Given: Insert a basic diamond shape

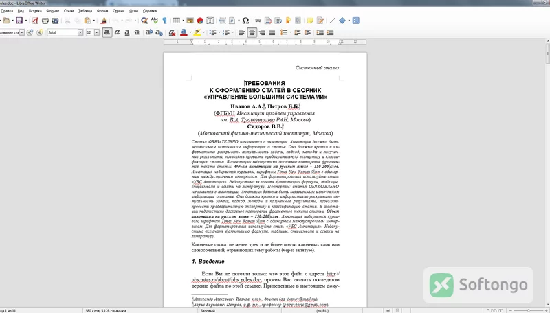Looking at the screenshot, I should 342,21.
